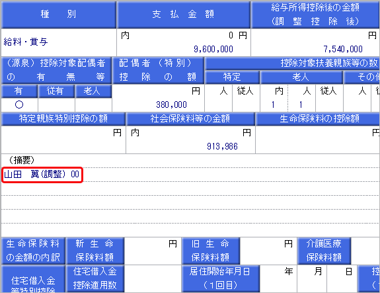This screenshot has height=293, width=380.
Task: Click the 配偶者(特別)控除の額 header
Action: (158, 70)
